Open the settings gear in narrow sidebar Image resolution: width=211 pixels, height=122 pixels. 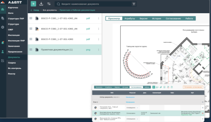pos(3,27)
